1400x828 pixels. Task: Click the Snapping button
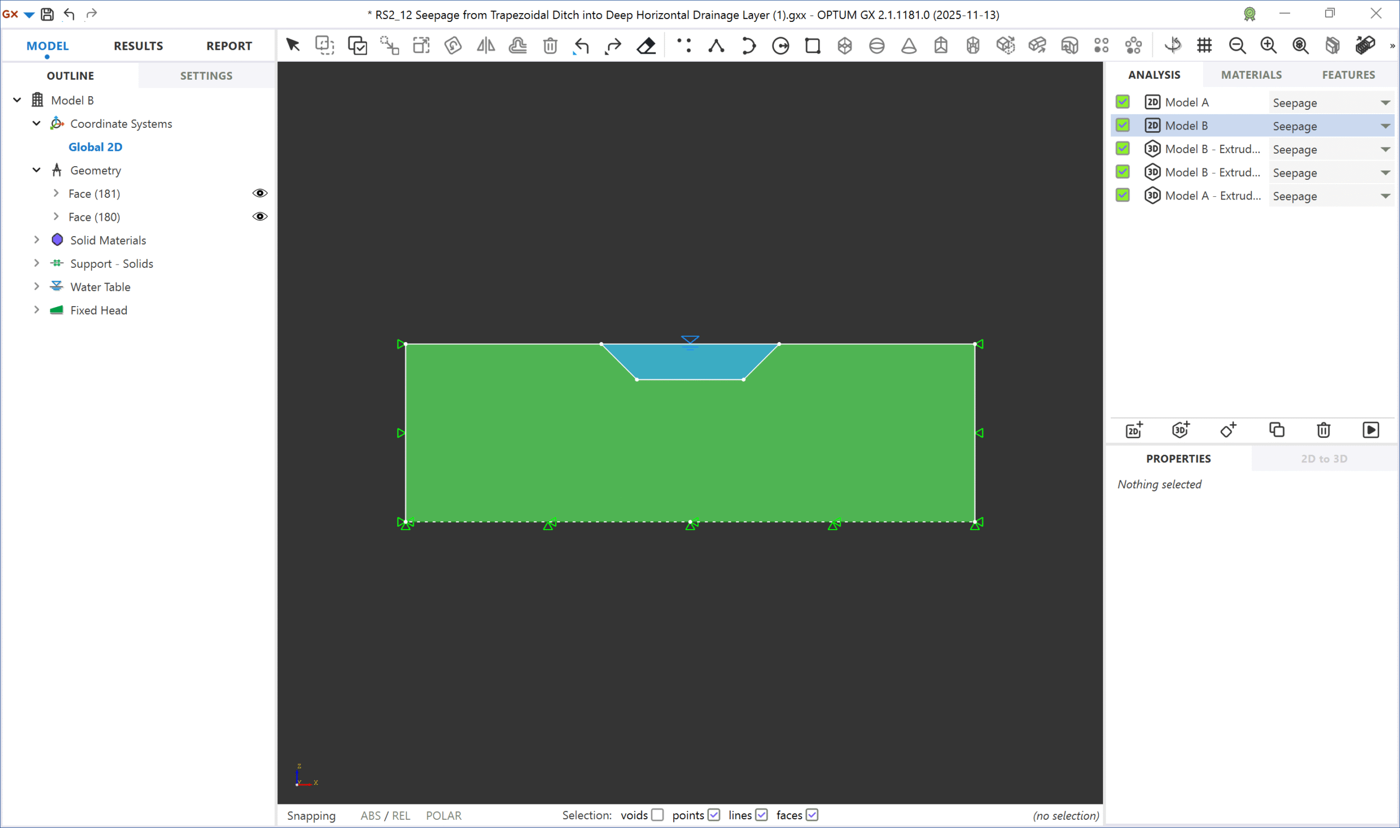coord(311,815)
